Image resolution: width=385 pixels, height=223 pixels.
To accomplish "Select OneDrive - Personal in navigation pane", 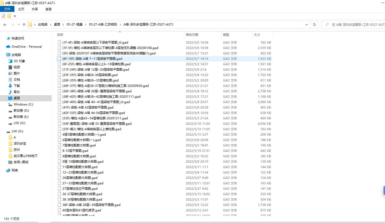I will coord(27,47).
